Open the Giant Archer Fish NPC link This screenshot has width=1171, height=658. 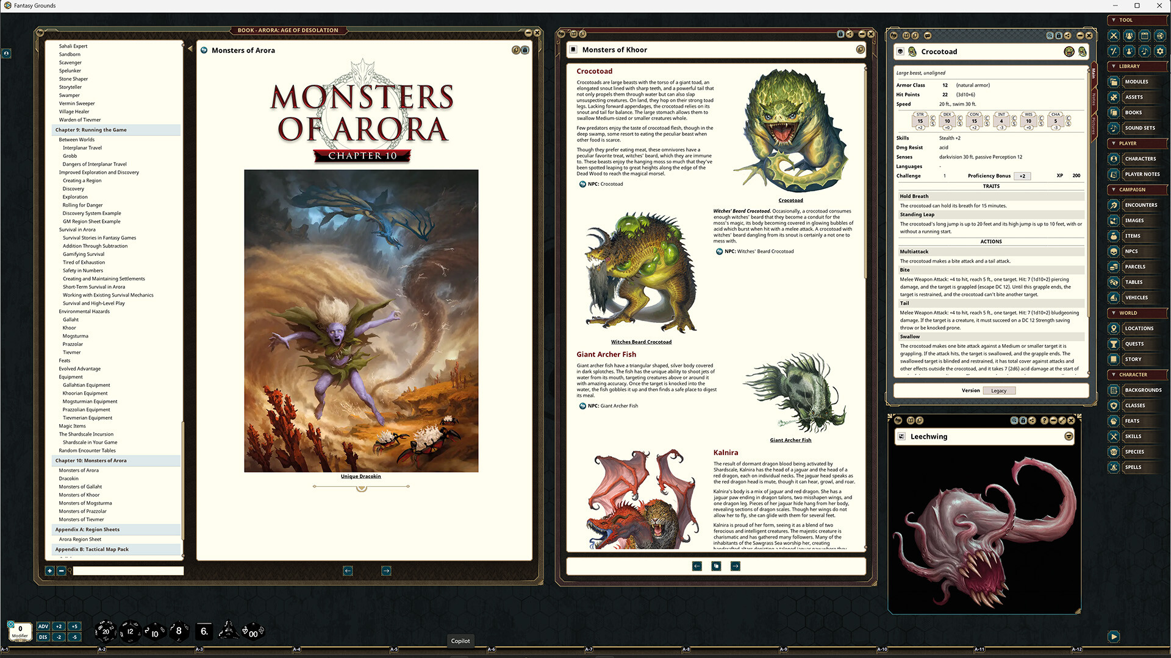click(x=612, y=406)
